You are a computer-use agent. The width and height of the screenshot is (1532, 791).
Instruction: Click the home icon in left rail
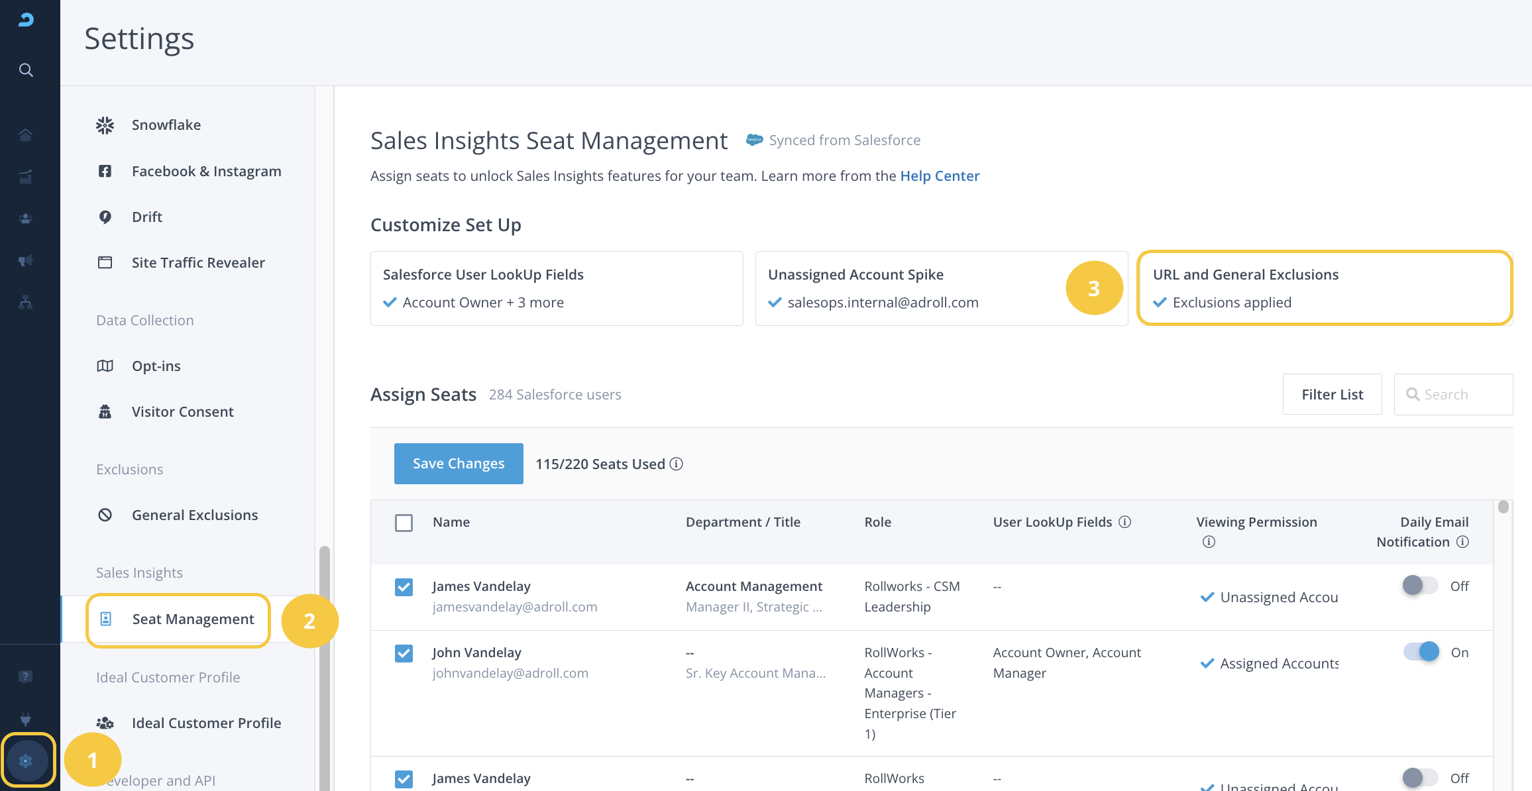26,135
